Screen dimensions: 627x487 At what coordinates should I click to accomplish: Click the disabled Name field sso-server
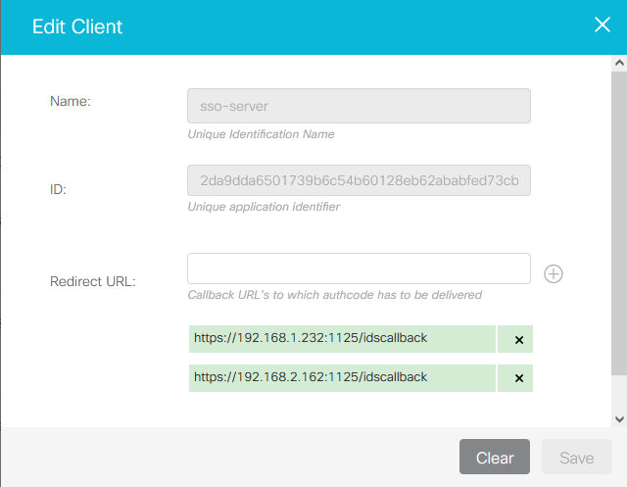pos(359,106)
